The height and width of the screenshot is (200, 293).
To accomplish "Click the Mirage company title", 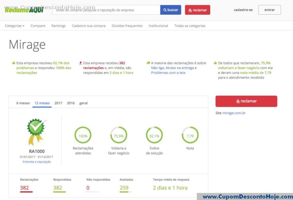I will click(27, 45).
